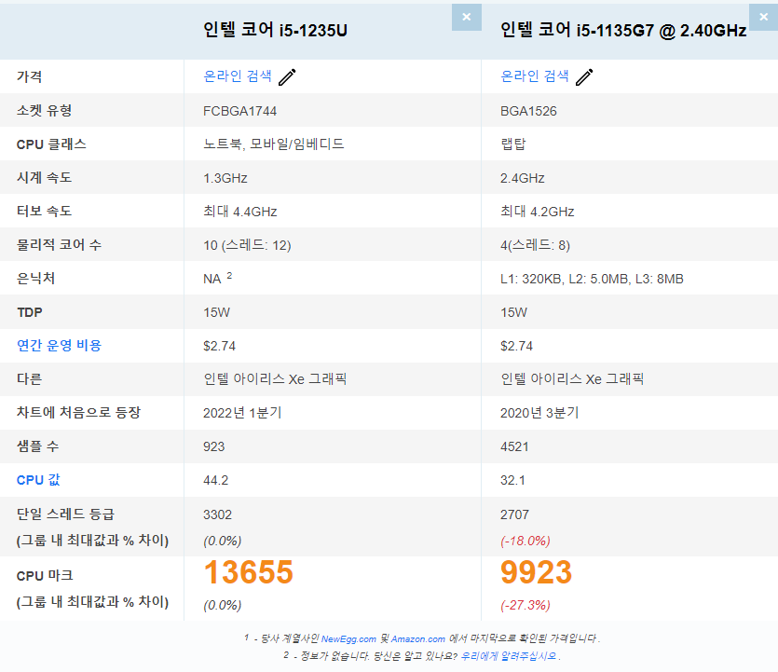Screen dimensions: 778x672
Task: Visit Amazon.com footnote link
Action: [418, 638]
